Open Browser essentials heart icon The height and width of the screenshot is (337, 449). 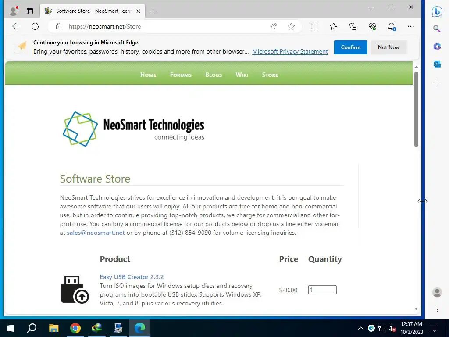coord(372,26)
